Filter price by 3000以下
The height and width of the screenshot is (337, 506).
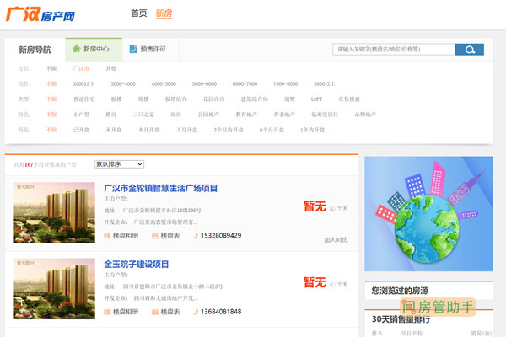pyautogui.click(x=83, y=84)
